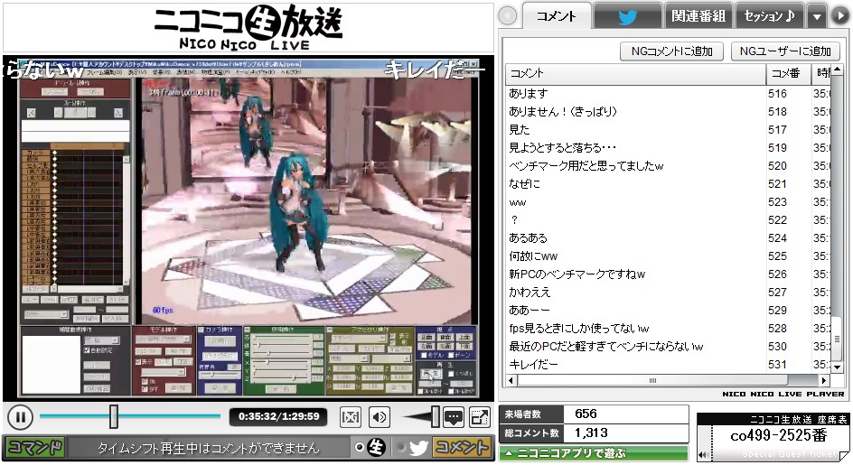Click the 総コメント数 1,313 counter

[594, 432]
